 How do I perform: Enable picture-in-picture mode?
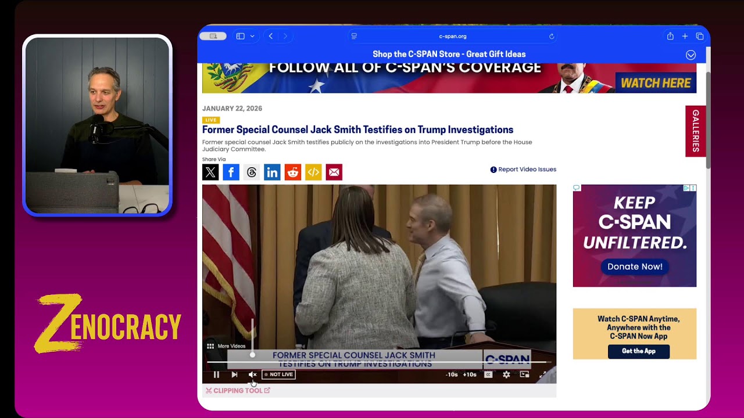(x=524, y=374)
